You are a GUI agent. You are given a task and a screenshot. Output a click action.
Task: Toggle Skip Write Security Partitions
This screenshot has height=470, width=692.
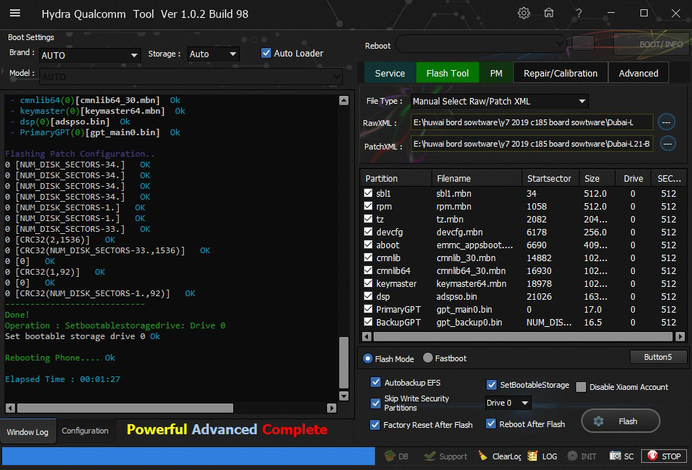click(x=376, y=403)
